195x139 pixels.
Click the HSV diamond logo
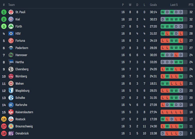11,33
